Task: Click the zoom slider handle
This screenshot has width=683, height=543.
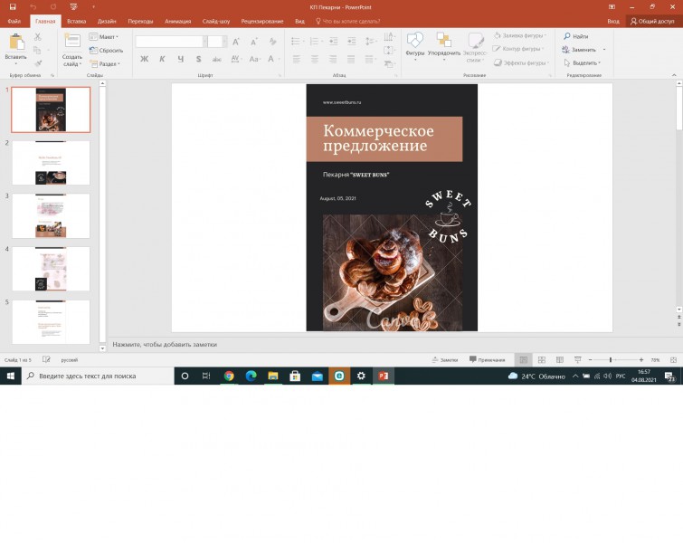Action: 611,360
